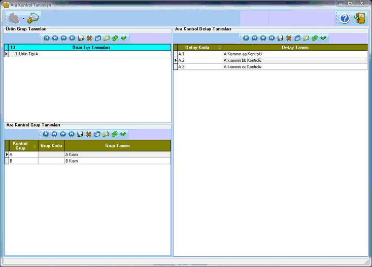Open the blue question mark help

[x=345, y=18]
